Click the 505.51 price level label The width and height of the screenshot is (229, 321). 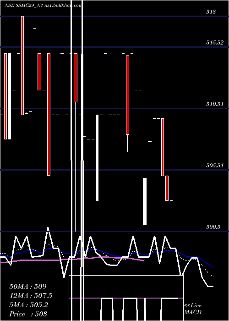click(x=215, y=165)
